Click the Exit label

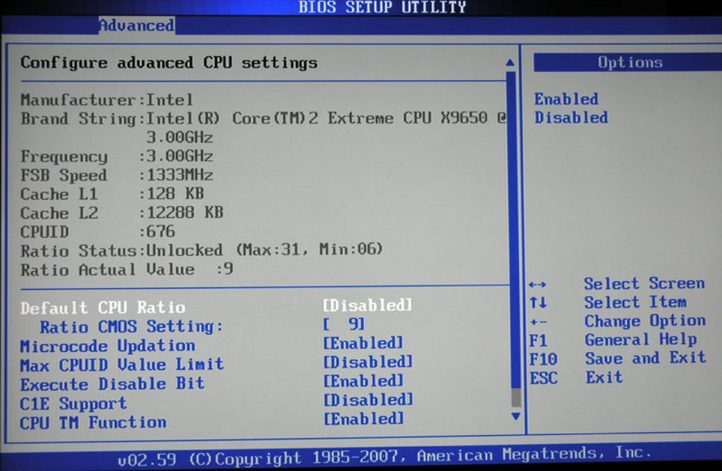604,377
